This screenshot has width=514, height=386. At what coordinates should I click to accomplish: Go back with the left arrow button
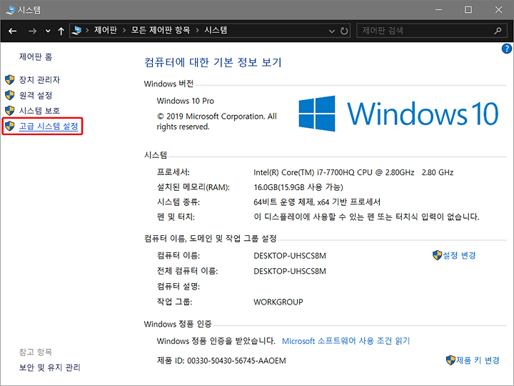tap(12, 31)
